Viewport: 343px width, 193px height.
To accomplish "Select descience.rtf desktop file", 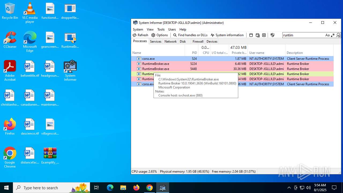I will (30, 127).
